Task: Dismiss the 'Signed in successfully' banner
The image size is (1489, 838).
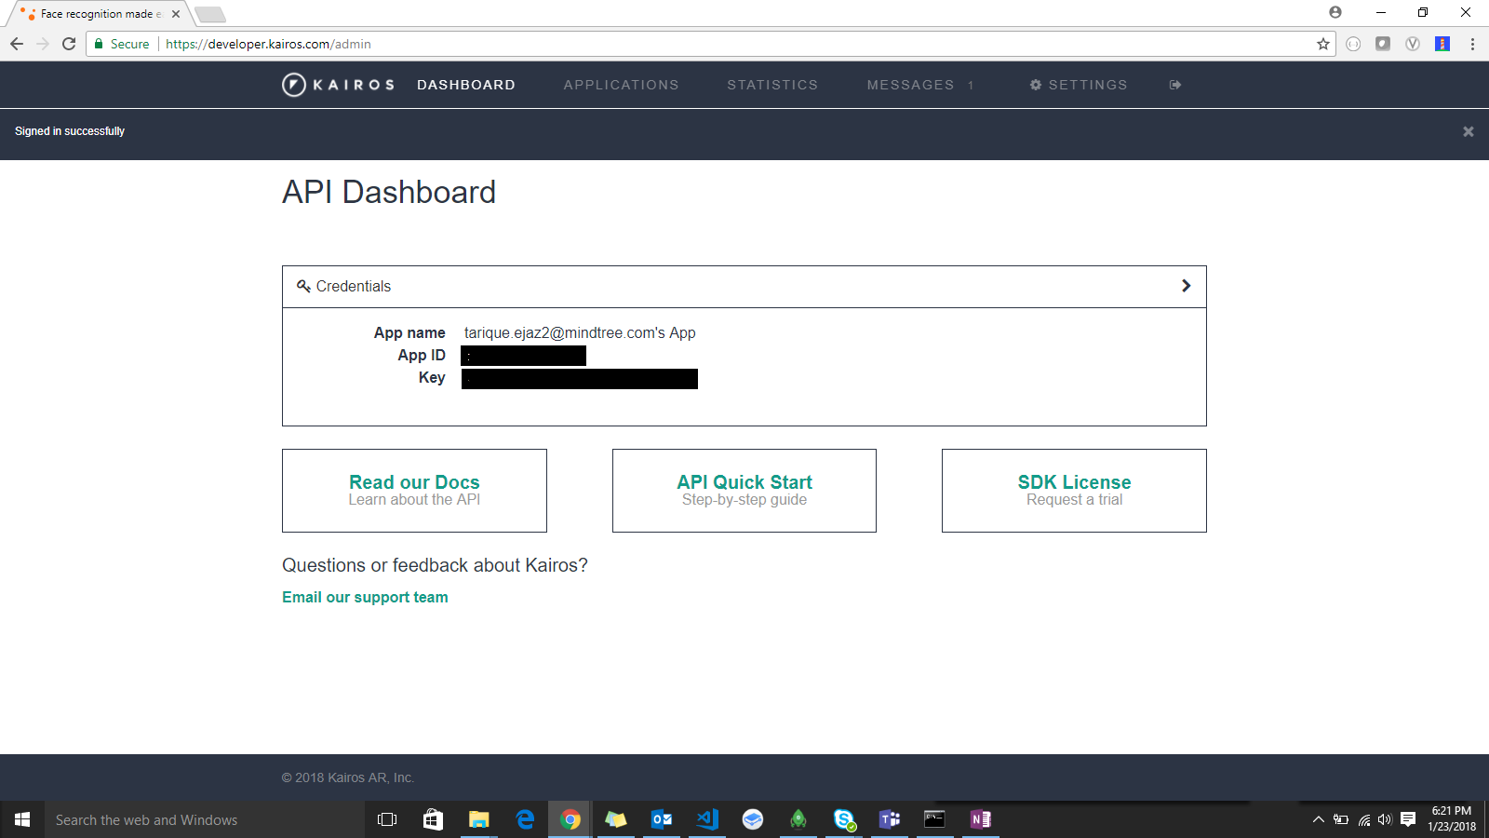Action: pos(1469,131)
